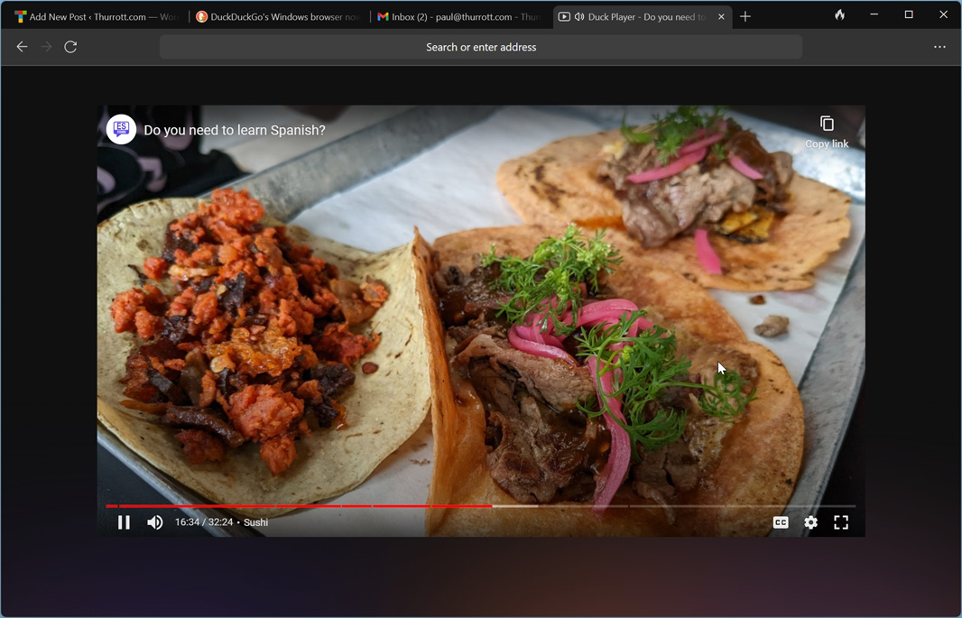Screen dimensions: 962x618
Task: Enter fullscreen video mode
Action: (x=840, y=522)
